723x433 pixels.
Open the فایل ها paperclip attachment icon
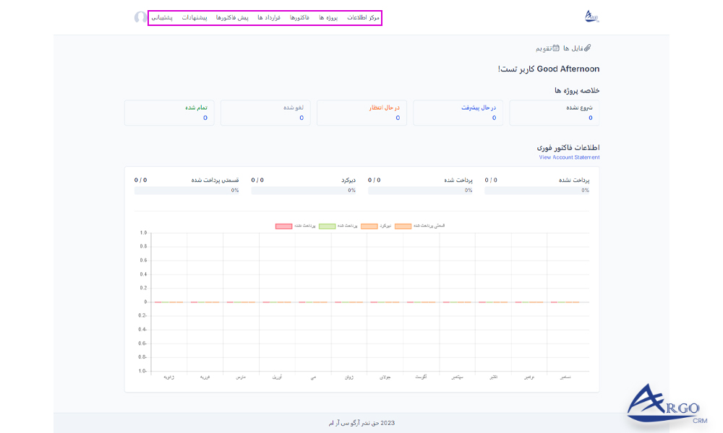[x=587, y=48]
